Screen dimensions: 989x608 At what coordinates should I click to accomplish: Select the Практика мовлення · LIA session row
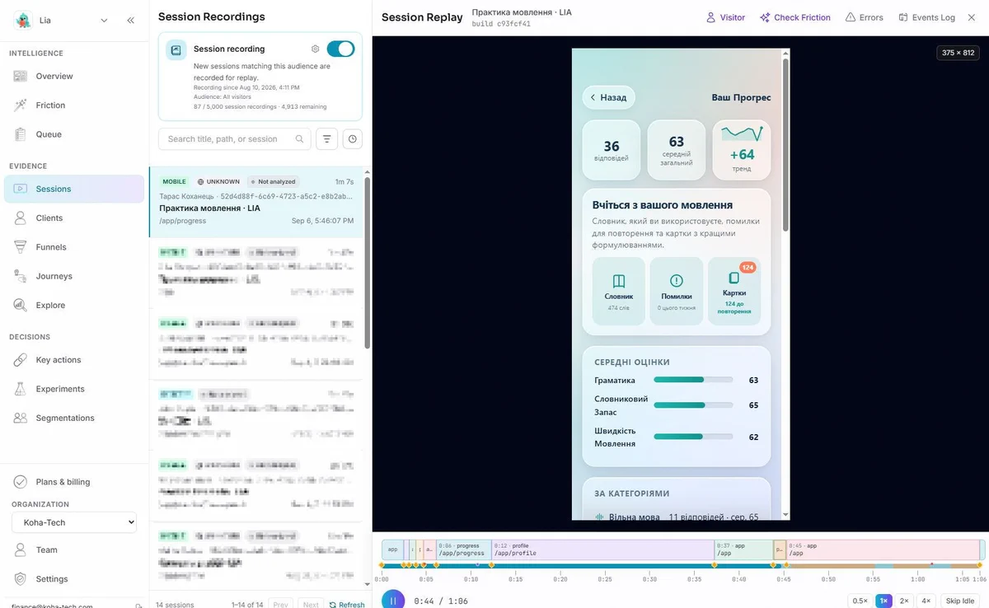[256, 202]
